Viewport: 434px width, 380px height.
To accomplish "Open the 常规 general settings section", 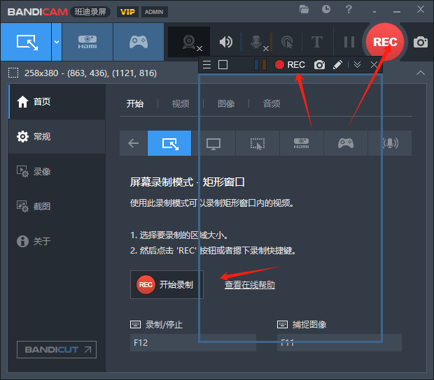I will click(x=57, y=137).
